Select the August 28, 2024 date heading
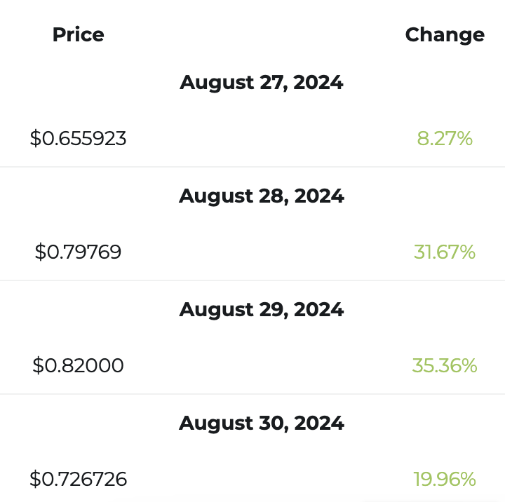The width and height of the screenshot is (505, 502). point(261,196)
